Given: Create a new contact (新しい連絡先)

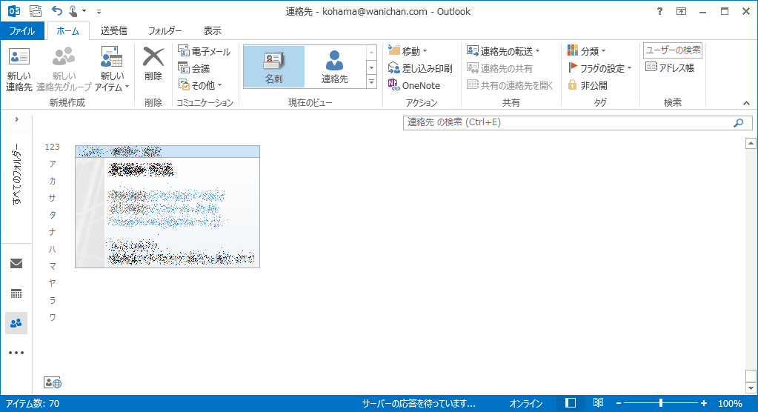Looking at the screenshot, I should point(19,69).
